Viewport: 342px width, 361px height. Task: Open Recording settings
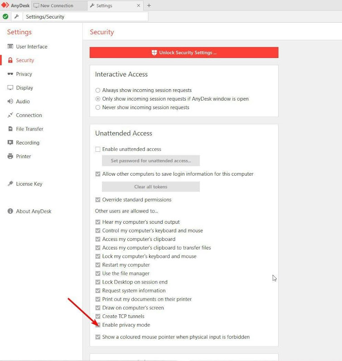[x=28, y=143]
